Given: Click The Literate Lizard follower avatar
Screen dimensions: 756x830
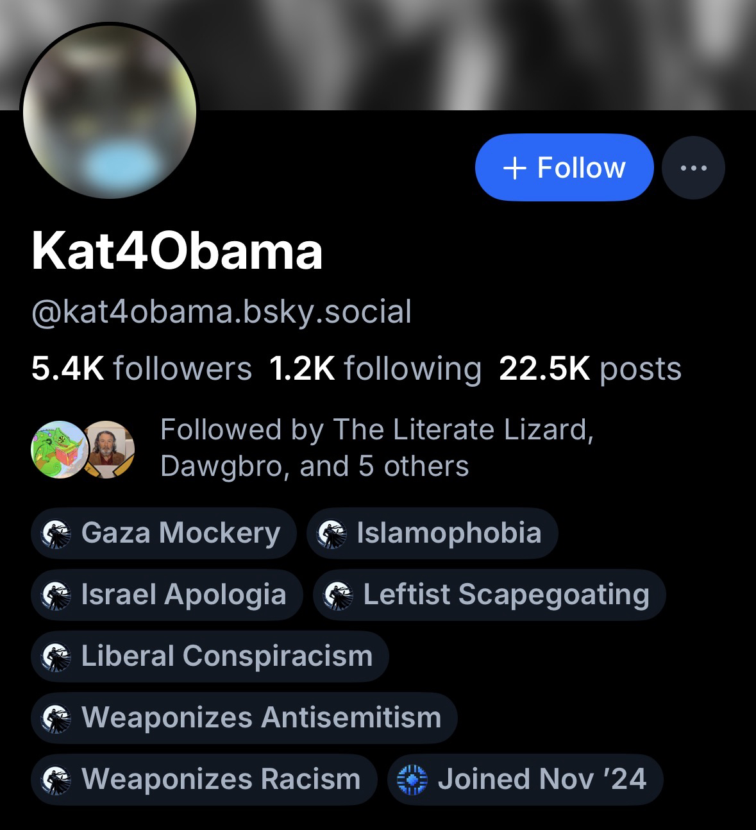Looking at the screenshot, I should (x=58, y=449).
